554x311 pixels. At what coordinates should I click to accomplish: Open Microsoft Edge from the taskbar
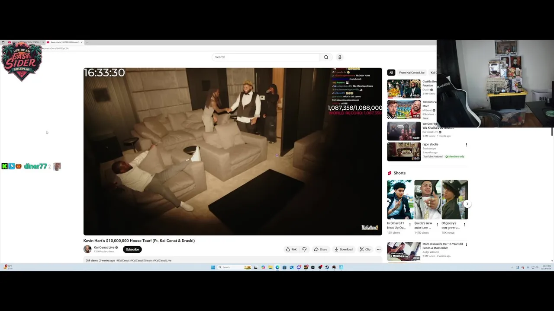tap(277, 267)
